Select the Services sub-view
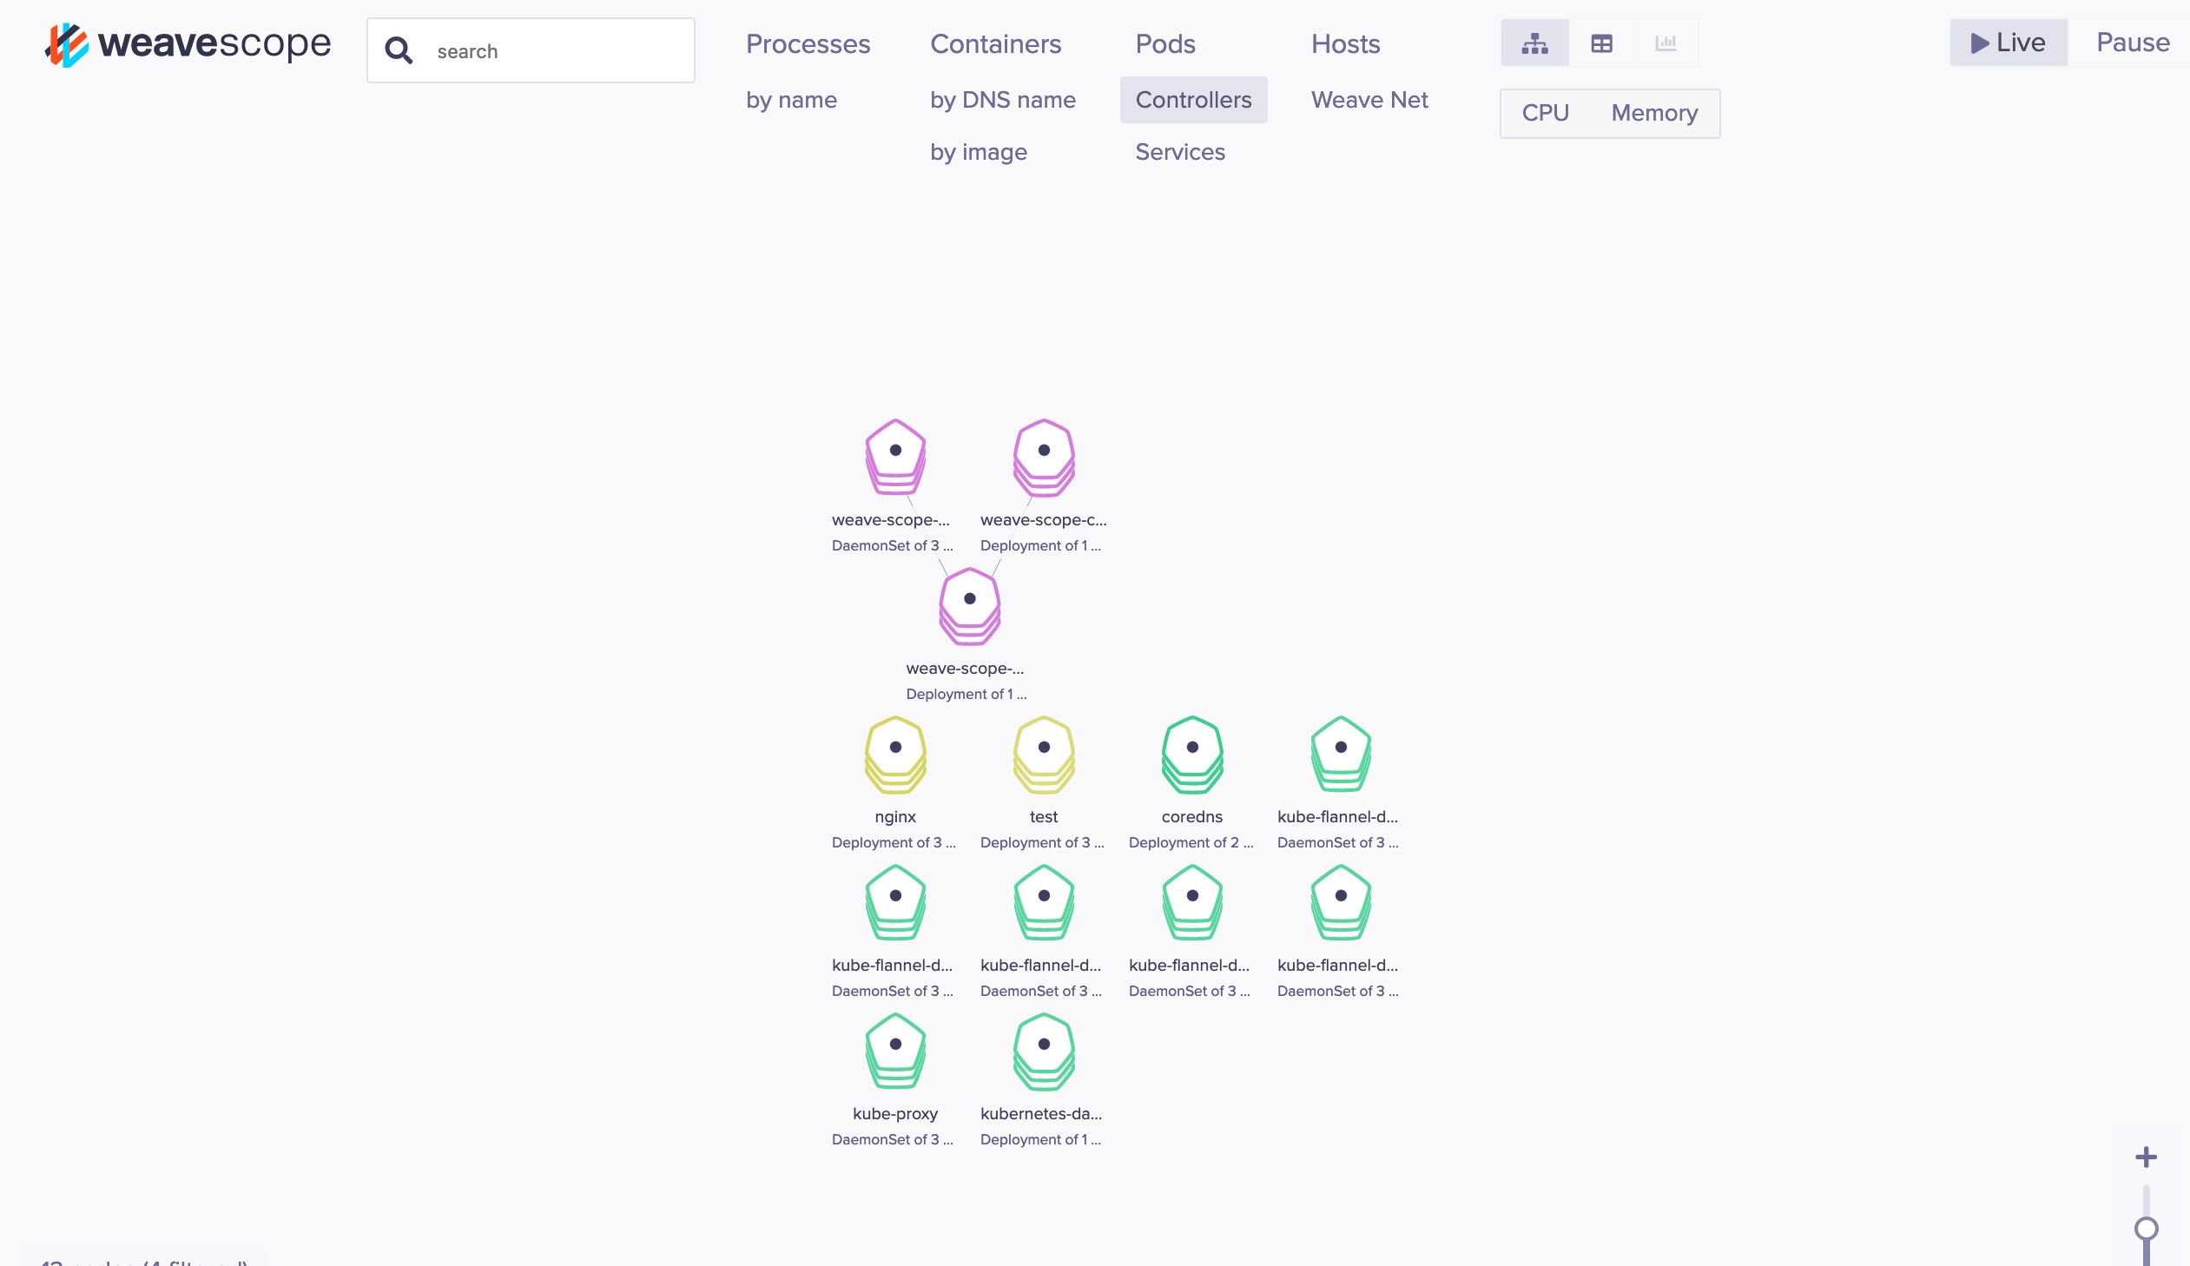 [1179, 152]
